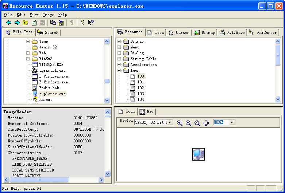Open the Edit menu

point(21,15)
